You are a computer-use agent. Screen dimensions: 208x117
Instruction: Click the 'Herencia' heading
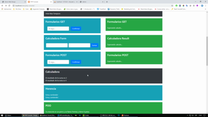(x=51, y=89)
